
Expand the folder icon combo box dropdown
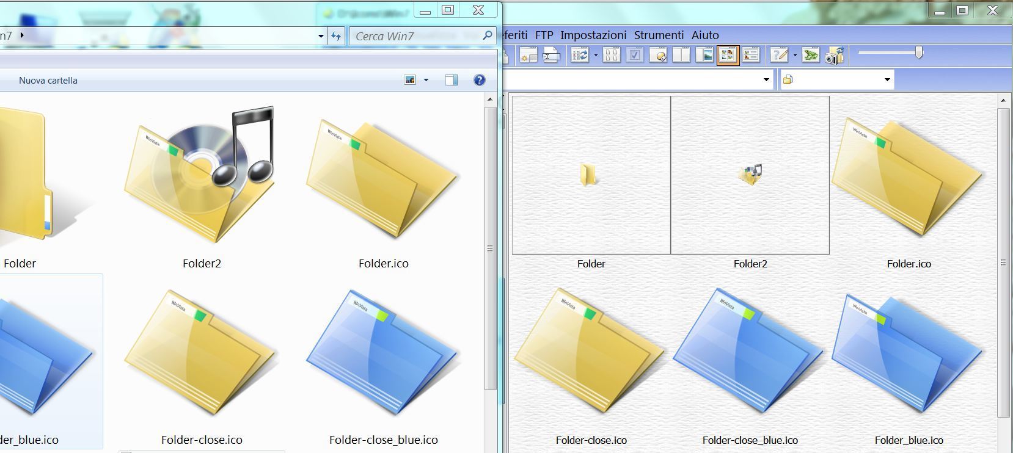[887, 79]
